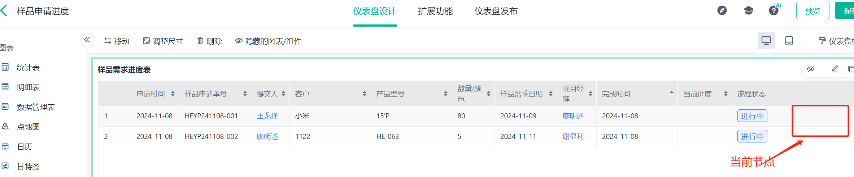Select required date 2024-11-09
This screenshot has width=854, height=177.
518,116
